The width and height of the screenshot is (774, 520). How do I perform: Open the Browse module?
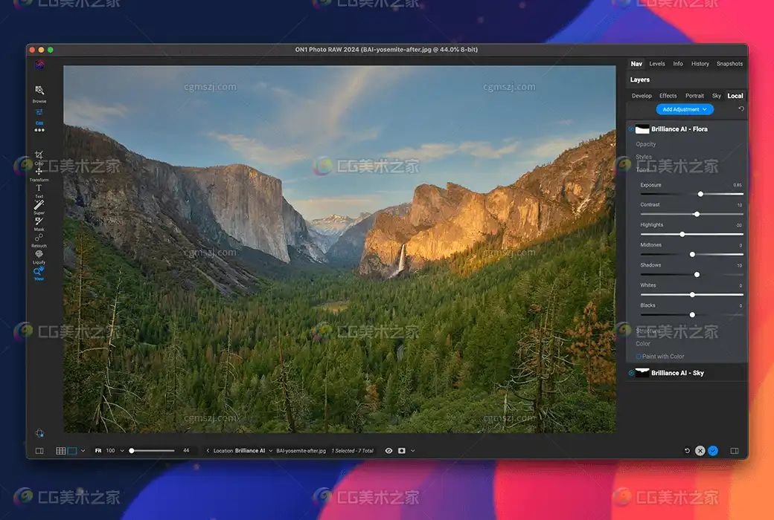(39, 91)
